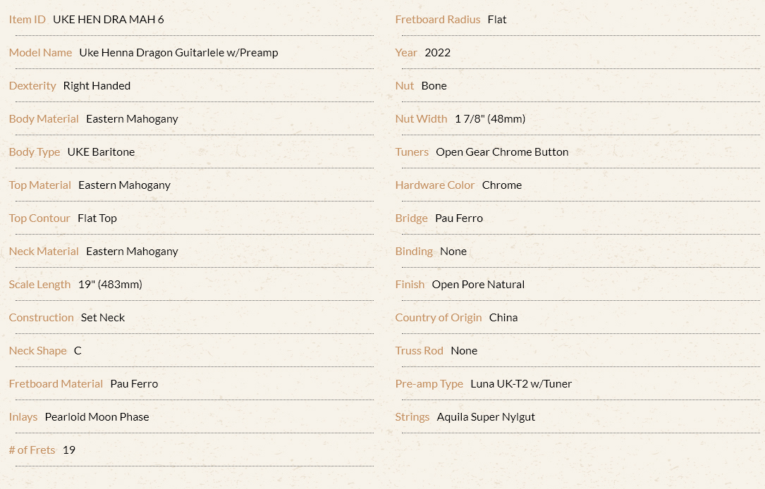The width and height of the screenshot is (765, 489).
Task: Click the Scale Length value 19" (483mm)
Action: coord(110,285)
